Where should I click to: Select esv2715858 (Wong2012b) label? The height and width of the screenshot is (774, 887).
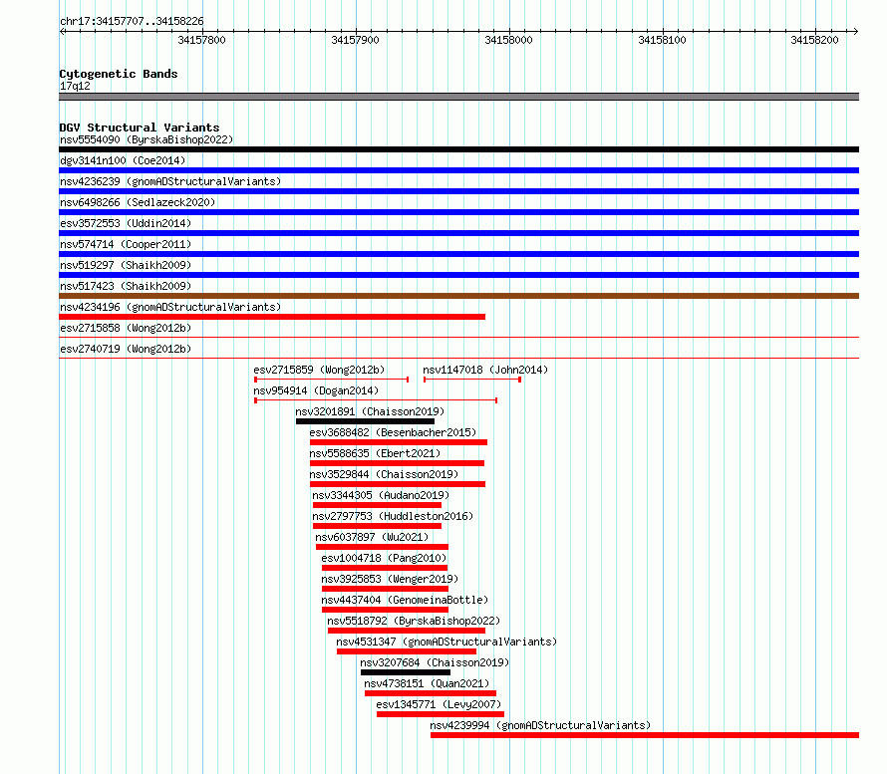click(x=126, y=328)
